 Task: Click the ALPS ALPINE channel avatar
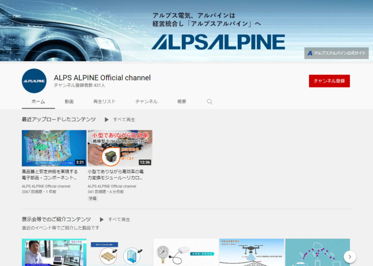[34, 81]
